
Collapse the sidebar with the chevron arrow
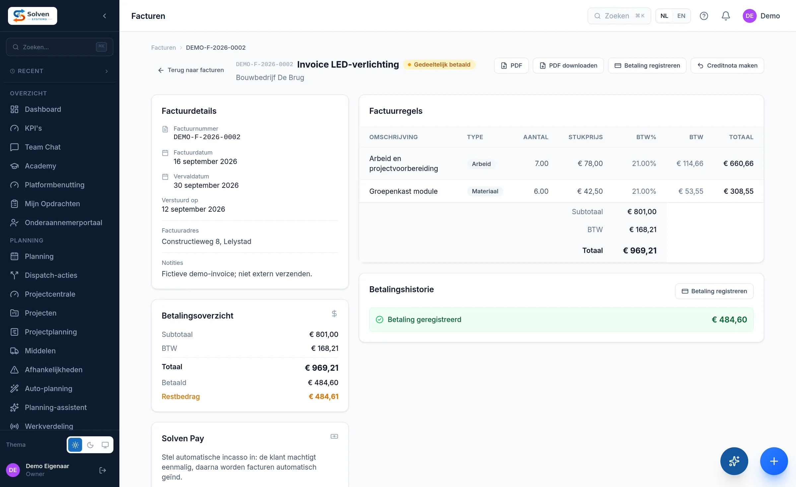click(104, 16)
